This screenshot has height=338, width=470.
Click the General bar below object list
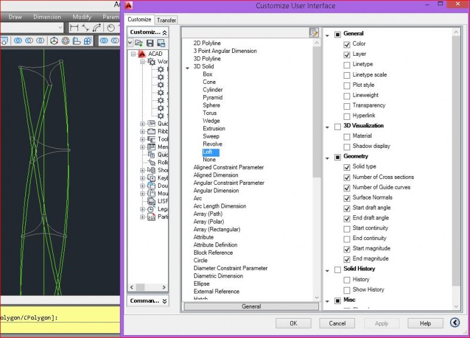tap(251, 306)
